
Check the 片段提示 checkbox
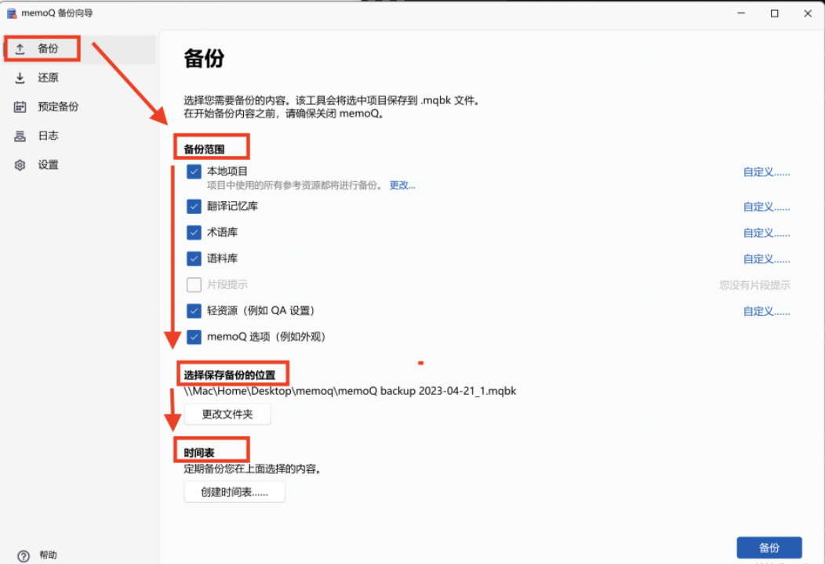194,284
